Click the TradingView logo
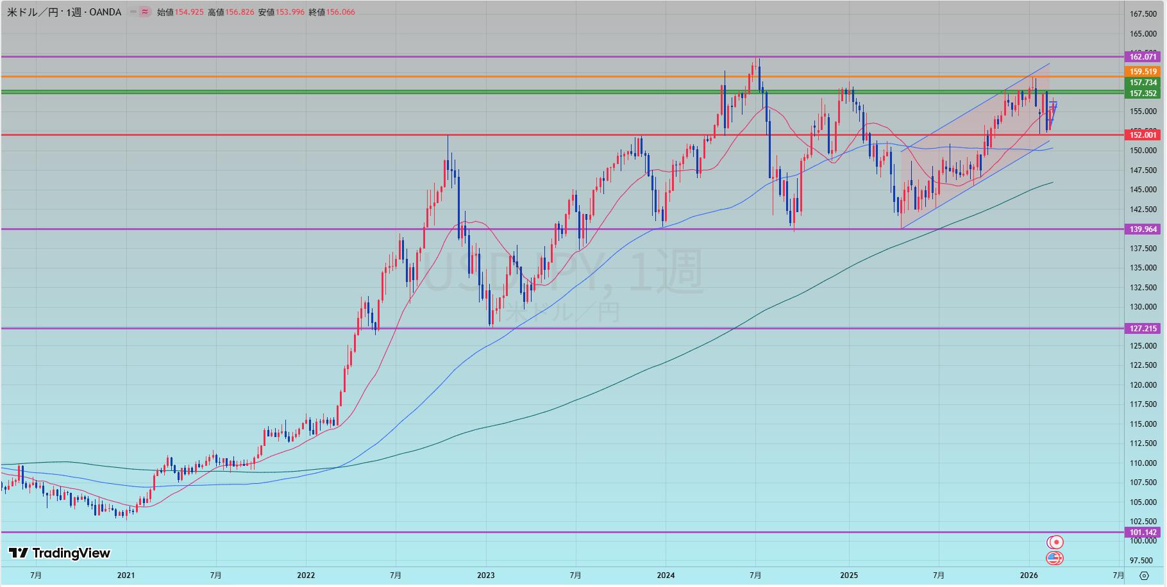 pos(60,553)
